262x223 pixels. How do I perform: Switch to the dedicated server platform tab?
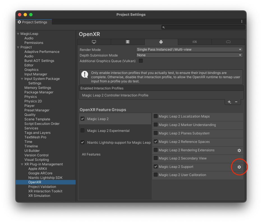coord(127,42)
